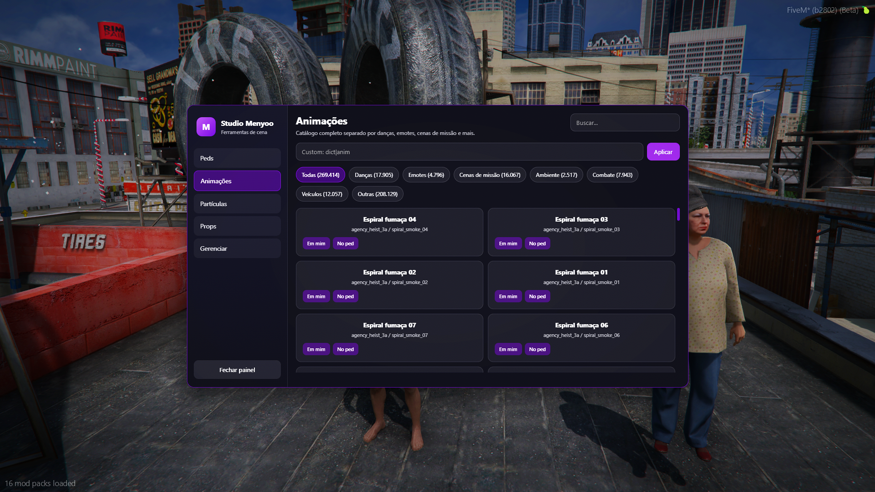Filter by Emotes (4.796)
The height and width of the screenshot is (492, 875).
tap(426, 175)
